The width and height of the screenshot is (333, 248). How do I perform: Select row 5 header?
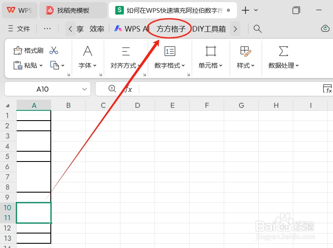[8, 156]
